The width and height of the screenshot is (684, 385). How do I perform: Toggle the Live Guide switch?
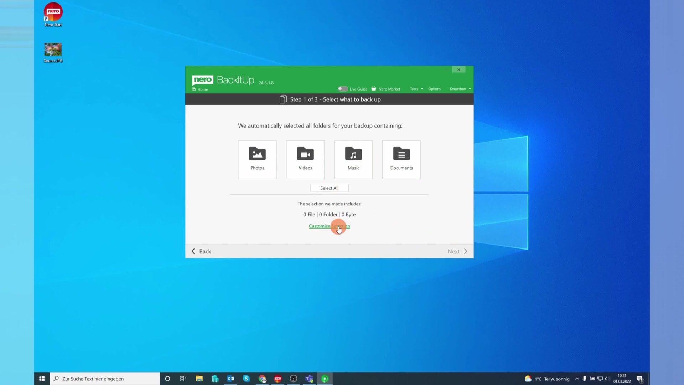pyautogui.click(x=343, y=89)
